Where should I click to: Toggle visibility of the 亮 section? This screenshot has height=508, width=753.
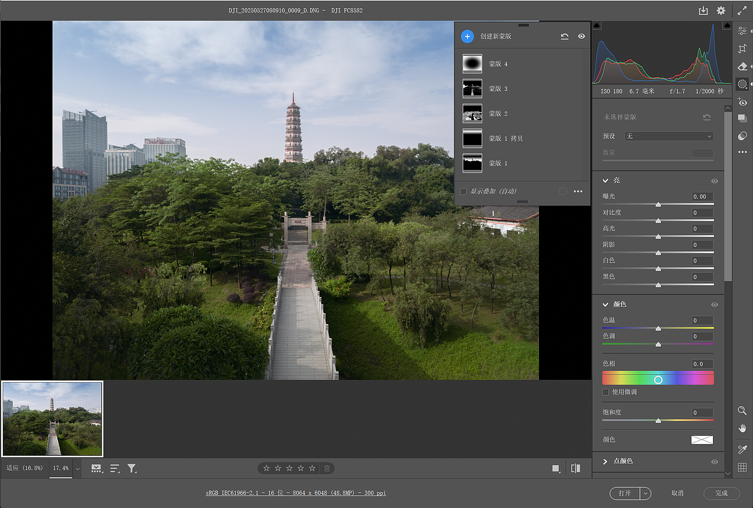point(715,181)
